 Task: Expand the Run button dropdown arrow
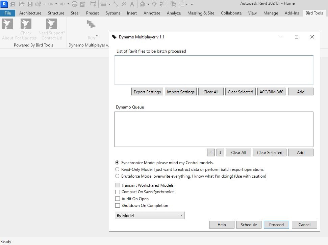(97, 36)
